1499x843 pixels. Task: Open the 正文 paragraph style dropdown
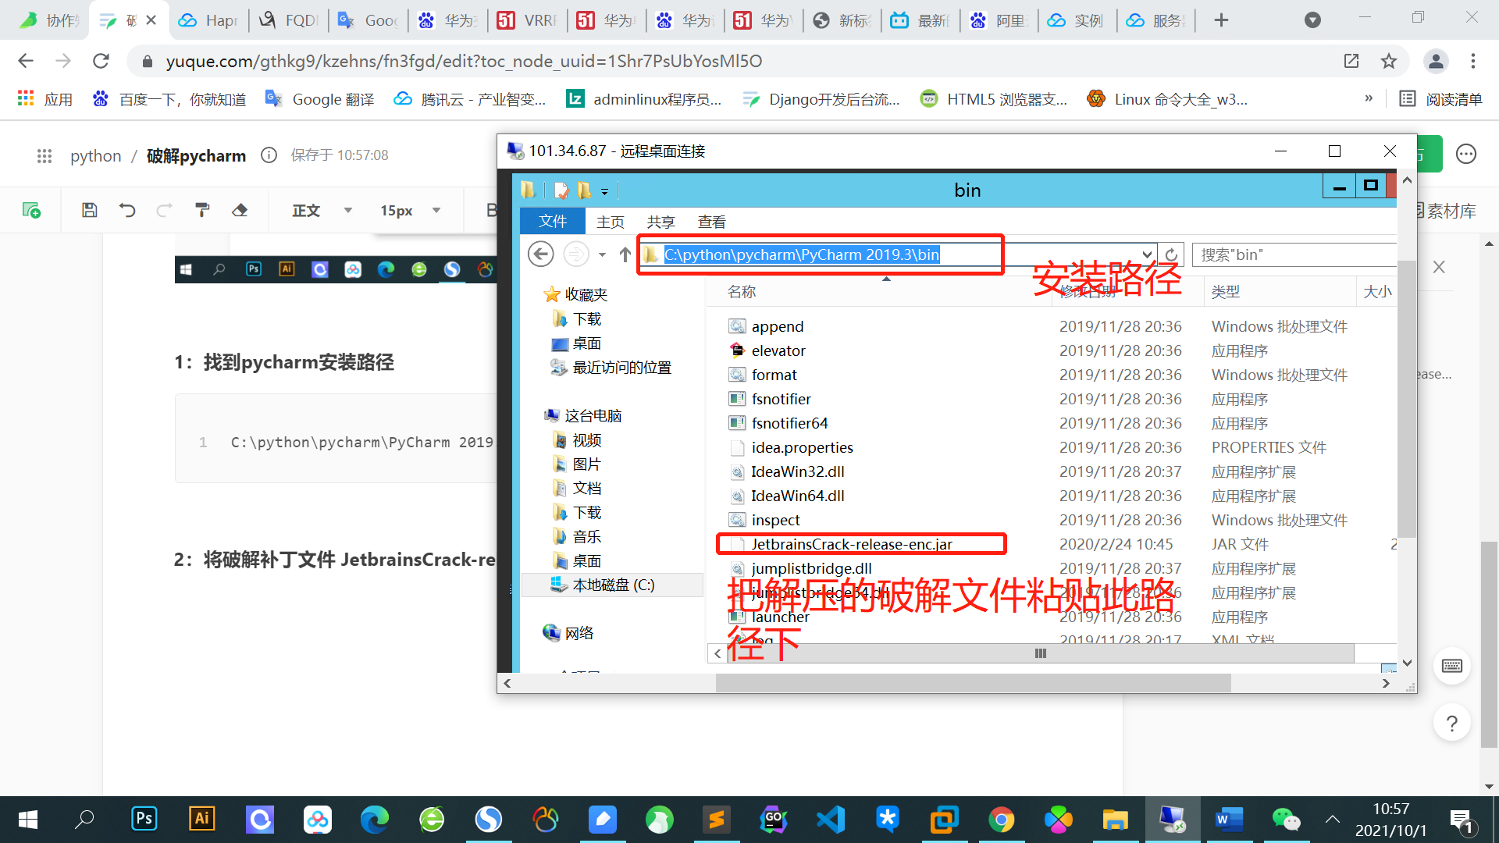point(322,210)
